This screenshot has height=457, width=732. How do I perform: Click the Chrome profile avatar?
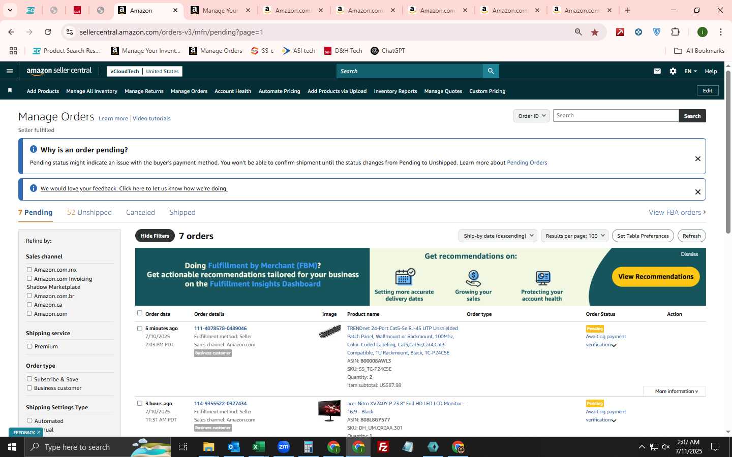pos(703,32)
